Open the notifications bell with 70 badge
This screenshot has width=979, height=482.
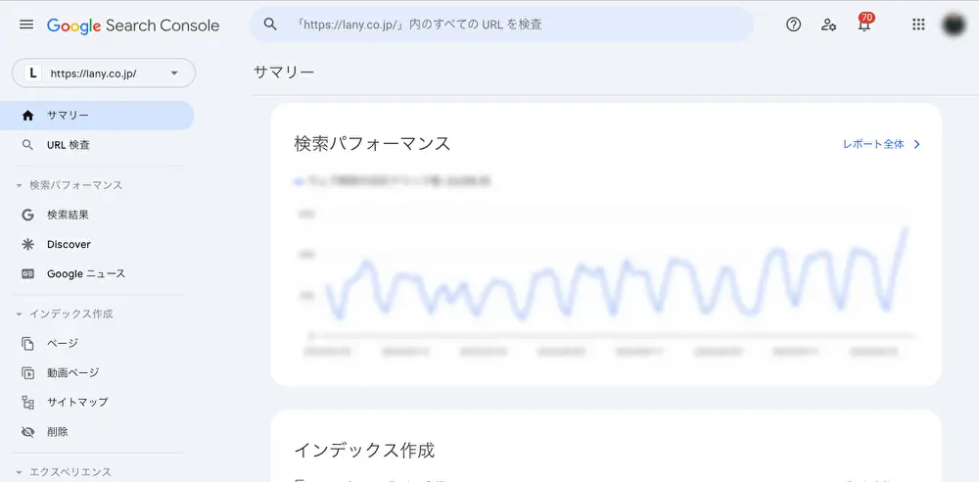point(864,24)
